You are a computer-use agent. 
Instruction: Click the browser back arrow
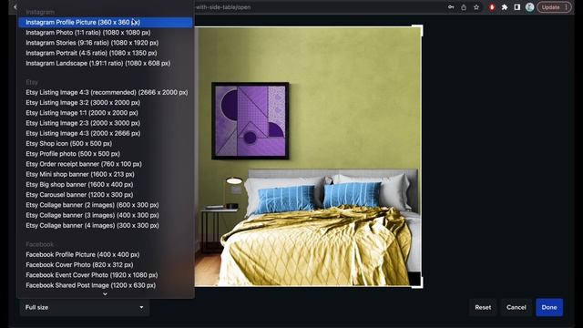[x=15, y=6]
